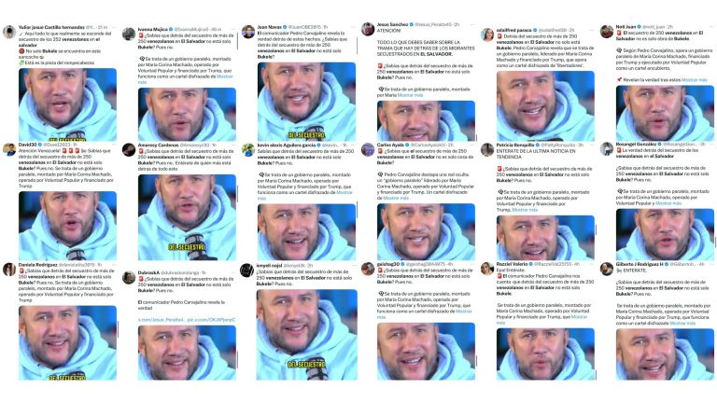Open lenyeli rojol's dark profile avatar

246,270
